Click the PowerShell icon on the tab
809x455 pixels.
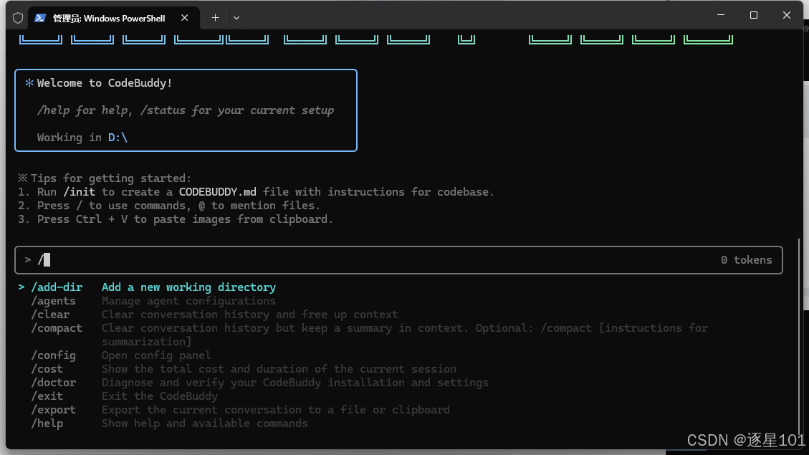(x=39, y=17)
